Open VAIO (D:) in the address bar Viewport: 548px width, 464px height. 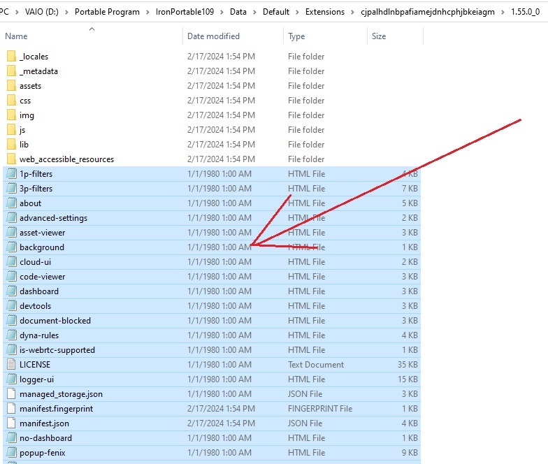[x=42, y=11]
